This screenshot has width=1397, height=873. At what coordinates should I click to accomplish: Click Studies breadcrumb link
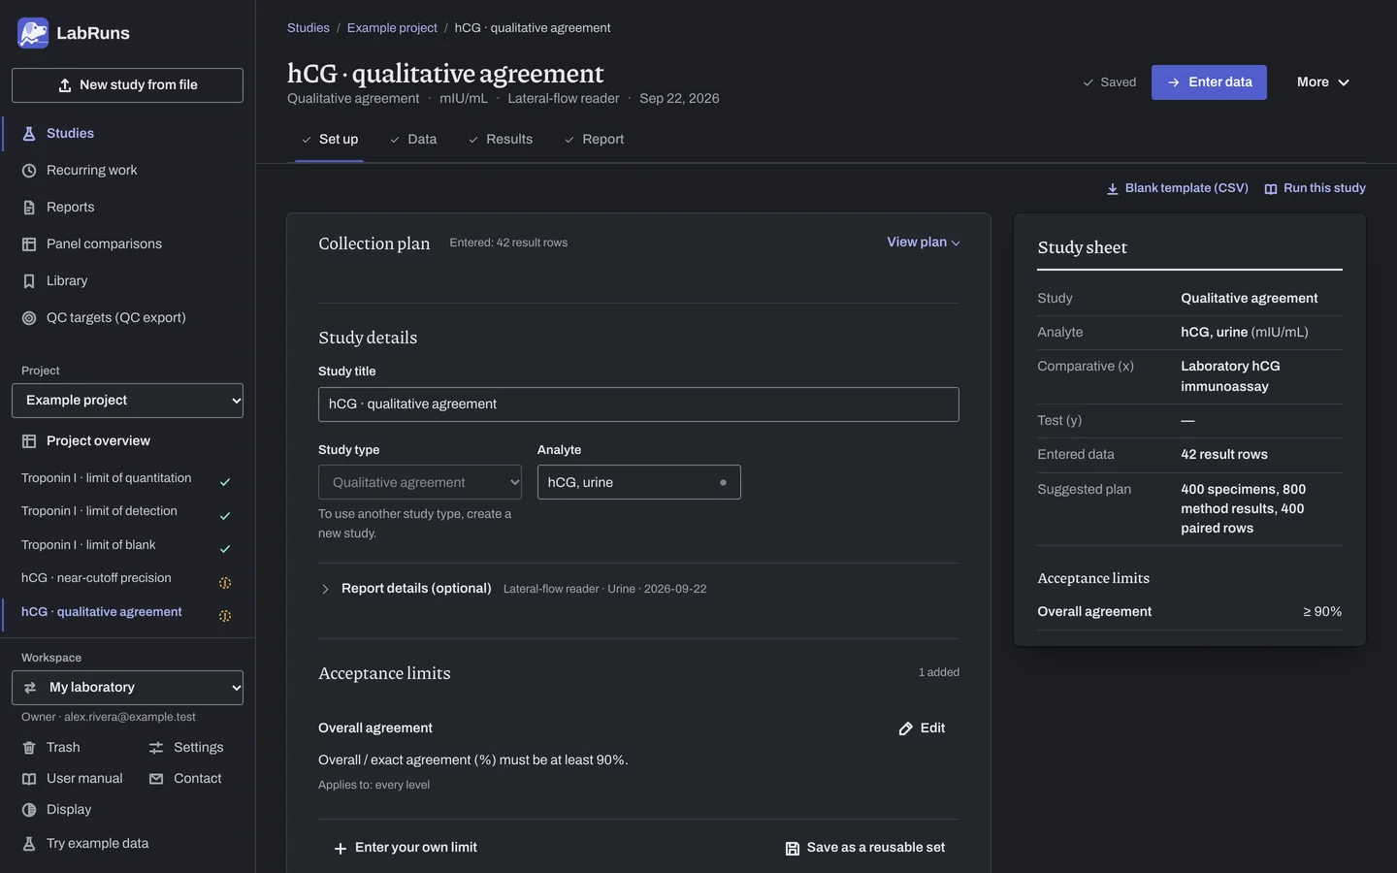(309, 28)
